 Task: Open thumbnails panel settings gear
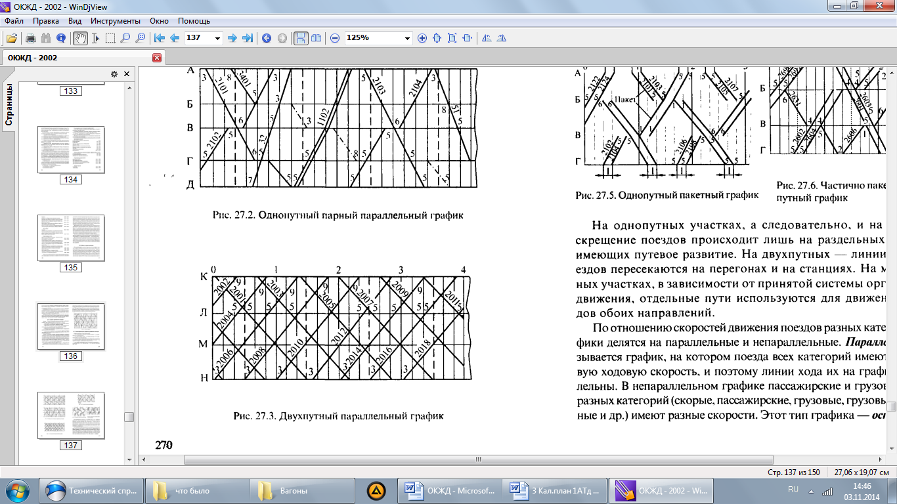pos(114,74)
